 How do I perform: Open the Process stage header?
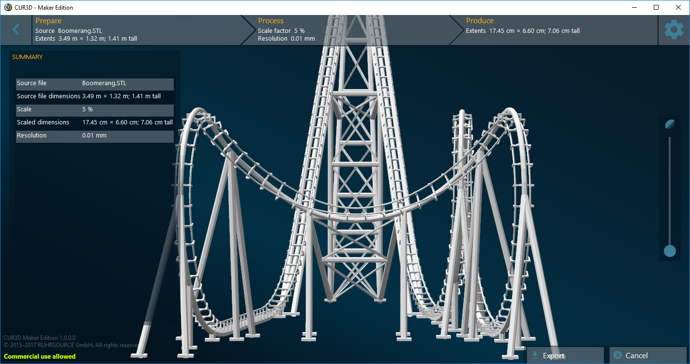coord(270,21)
